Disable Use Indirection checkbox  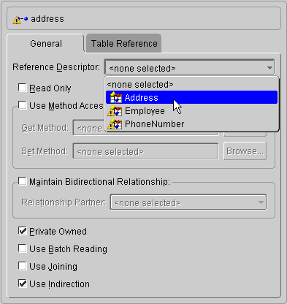coord(23,284)
